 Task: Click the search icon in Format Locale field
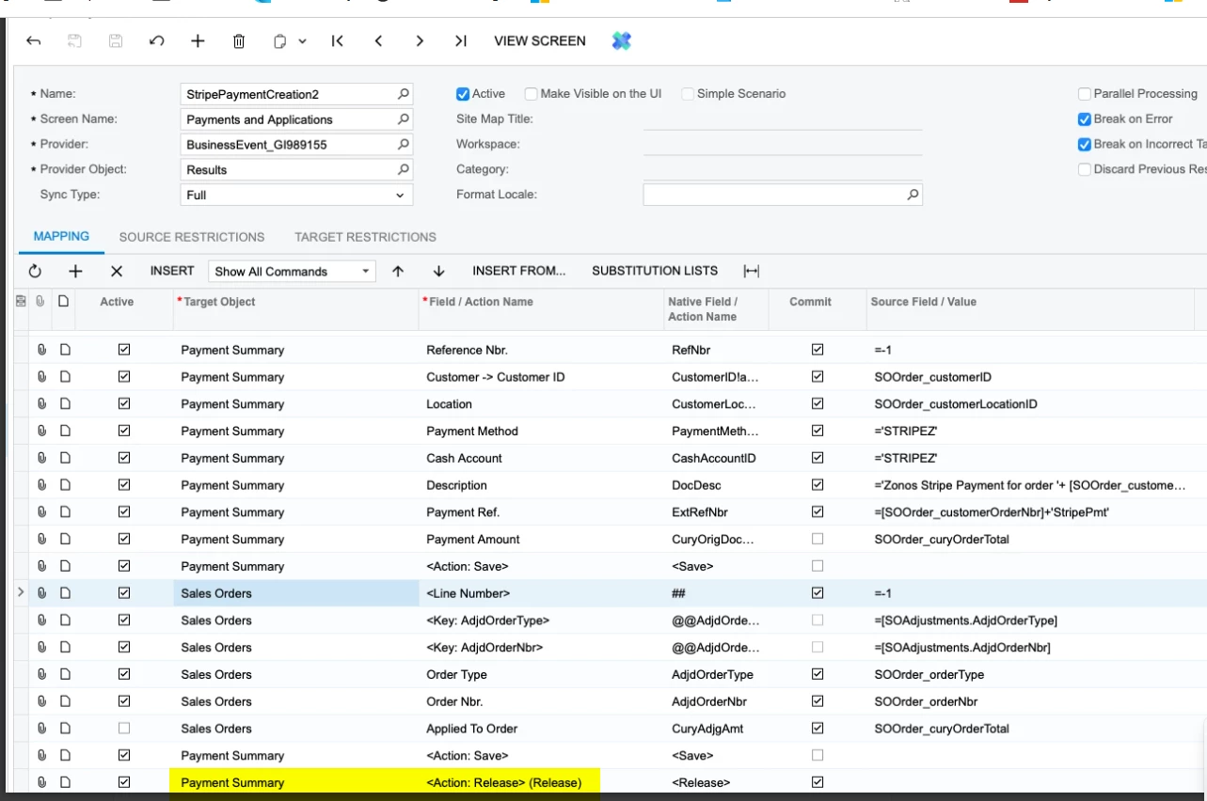(912, 195)
